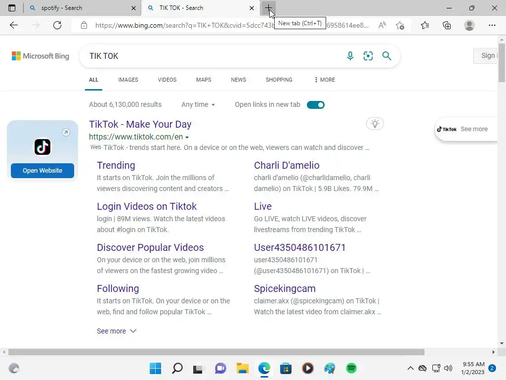Click expand arrow on TikTok card

click(66, 133)
